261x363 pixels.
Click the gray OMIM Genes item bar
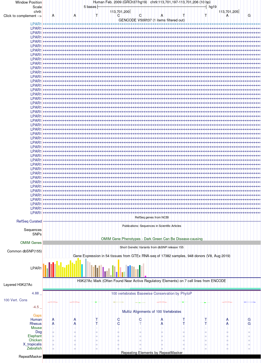152,243
